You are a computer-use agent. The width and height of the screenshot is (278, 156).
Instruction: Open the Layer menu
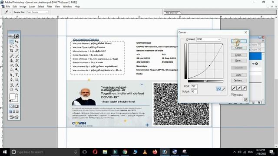(x=32, y=6)
